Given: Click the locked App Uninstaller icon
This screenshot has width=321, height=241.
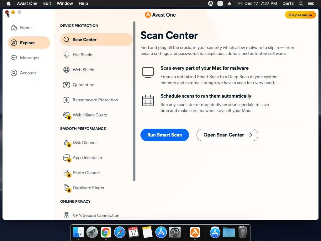Looking at the screenshot, I should pyautogui.click(x=67, y=158).
